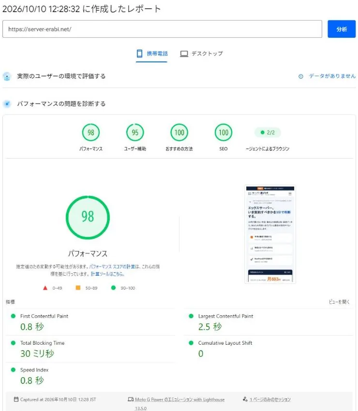Click the 実際のユーザーの環境で評価する heading

[x=61, y=76]
